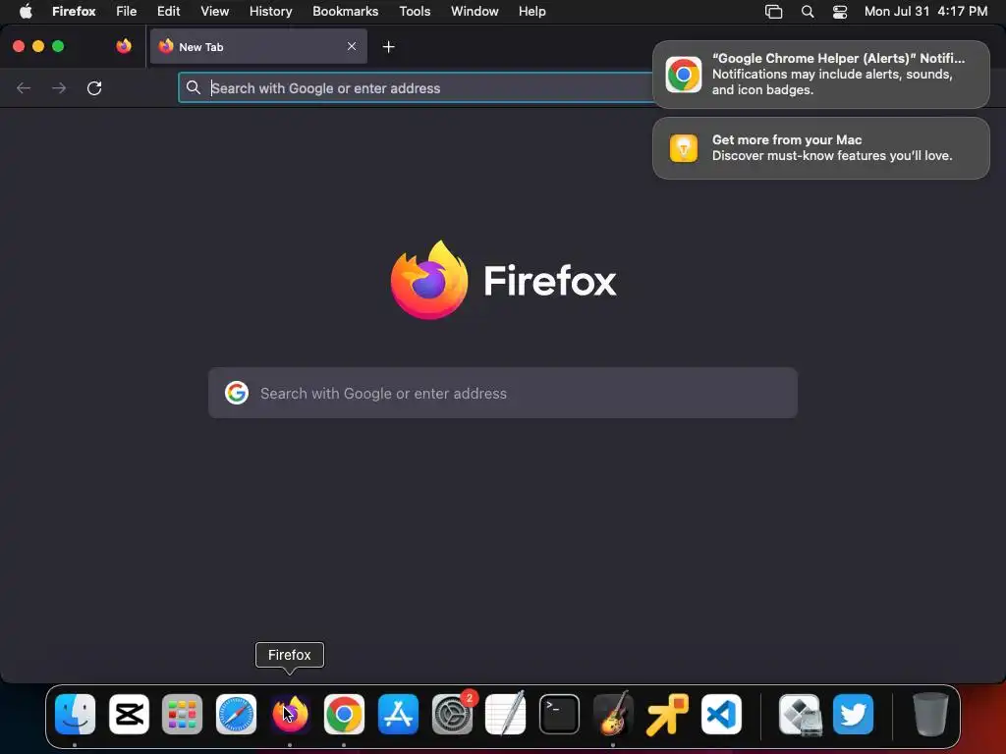1006x754 pixels.
Task: Select the New Tab tab
Action: pyautogui.click(x=258, y=46)
